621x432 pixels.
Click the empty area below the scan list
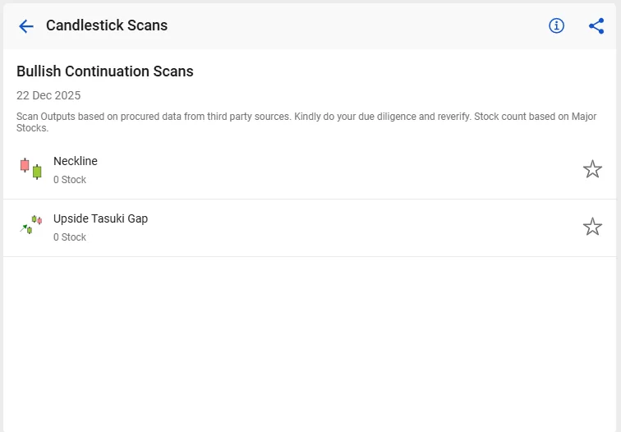click(x=310, y=345)
